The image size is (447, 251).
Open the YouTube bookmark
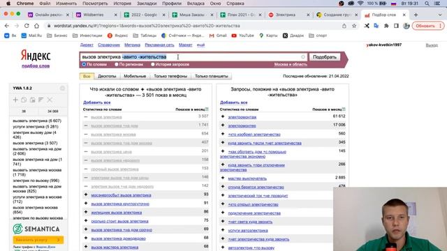coord(243,36)
